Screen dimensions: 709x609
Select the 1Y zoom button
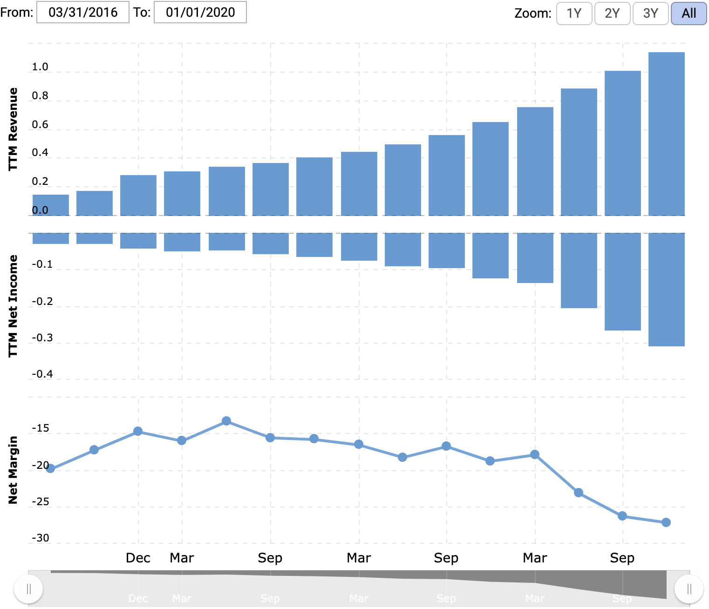[574, 13]
